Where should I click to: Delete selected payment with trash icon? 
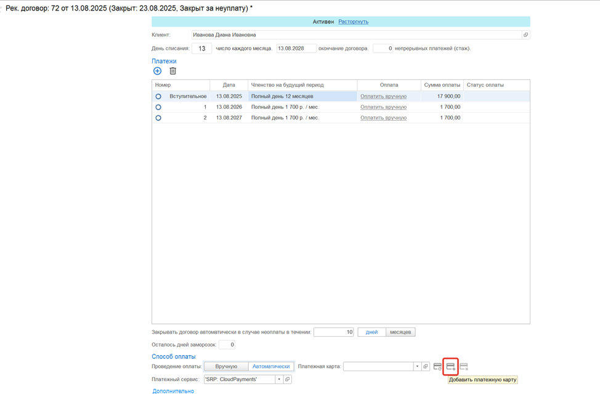(173, 71)
